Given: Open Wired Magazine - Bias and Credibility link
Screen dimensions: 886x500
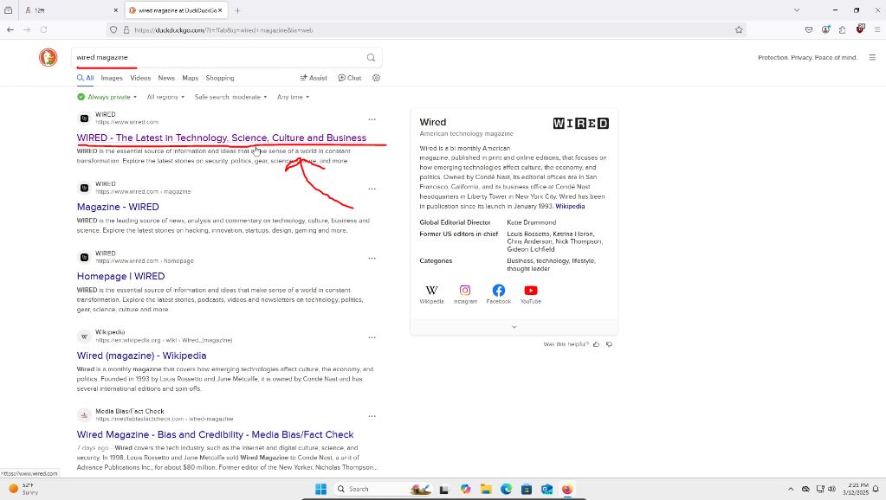Looking at the screenshot, I should 216,434.
